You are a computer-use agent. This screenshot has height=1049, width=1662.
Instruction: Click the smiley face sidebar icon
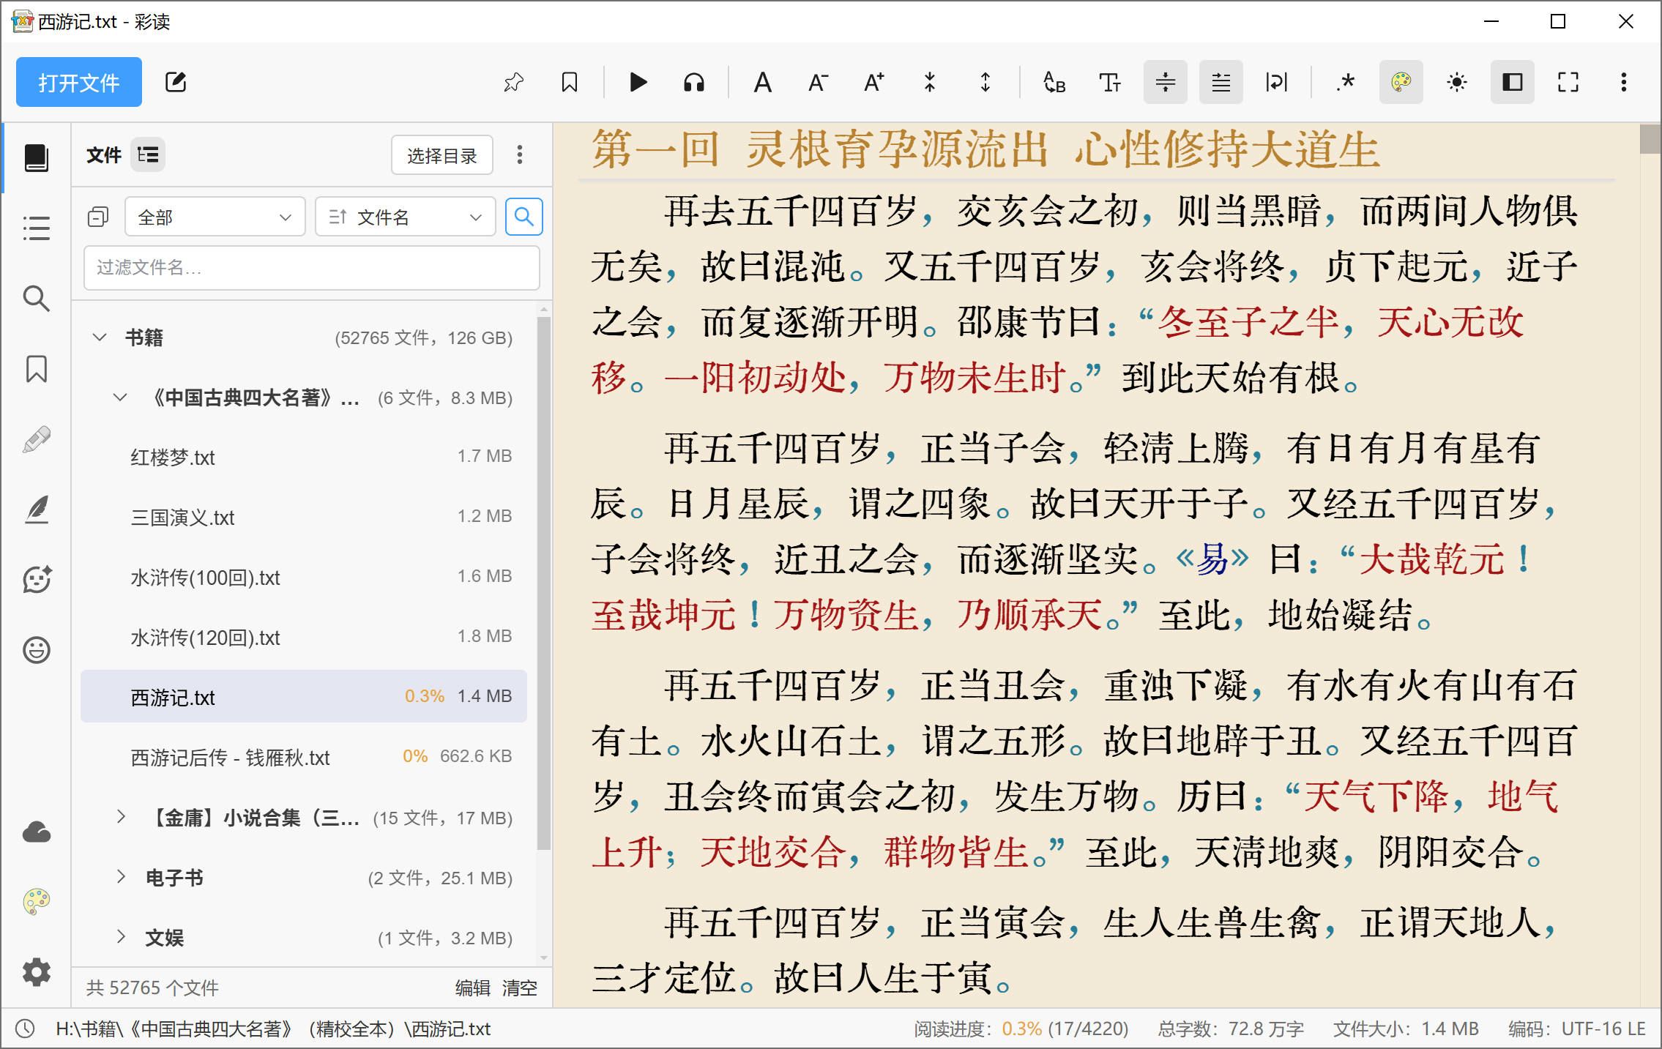pyautogui.click(x=37, y=649)
